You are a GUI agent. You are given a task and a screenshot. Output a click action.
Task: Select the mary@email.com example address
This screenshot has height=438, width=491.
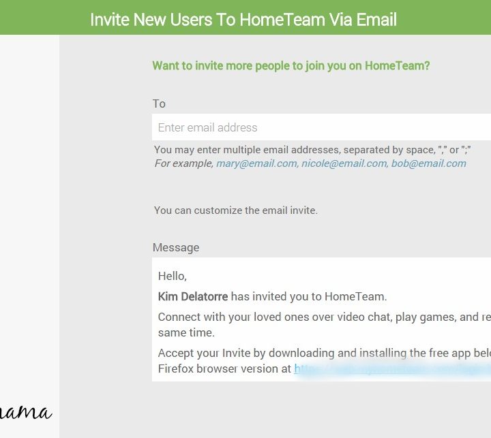(x=257, y=163)
